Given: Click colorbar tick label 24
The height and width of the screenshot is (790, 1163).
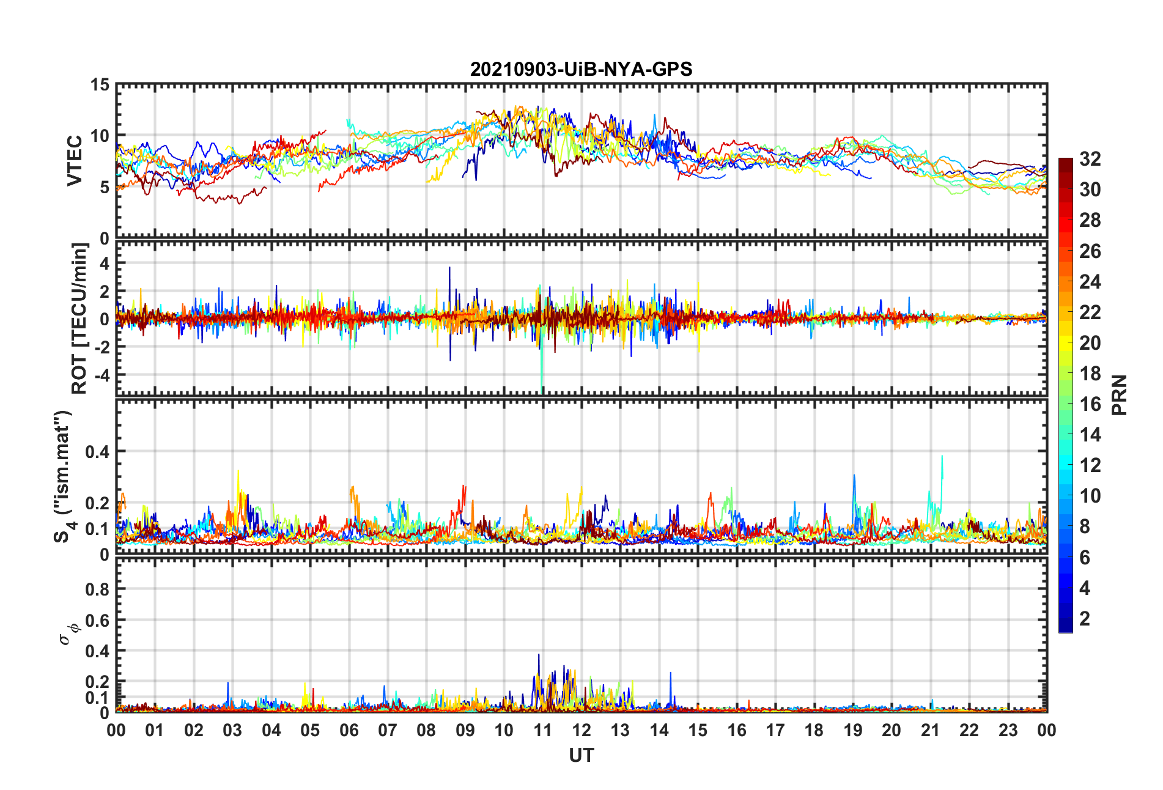Looking at the screenshot, I should pos(1090,282).
